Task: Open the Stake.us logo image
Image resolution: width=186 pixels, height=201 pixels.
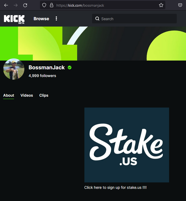Action: [x=126, y=145]
